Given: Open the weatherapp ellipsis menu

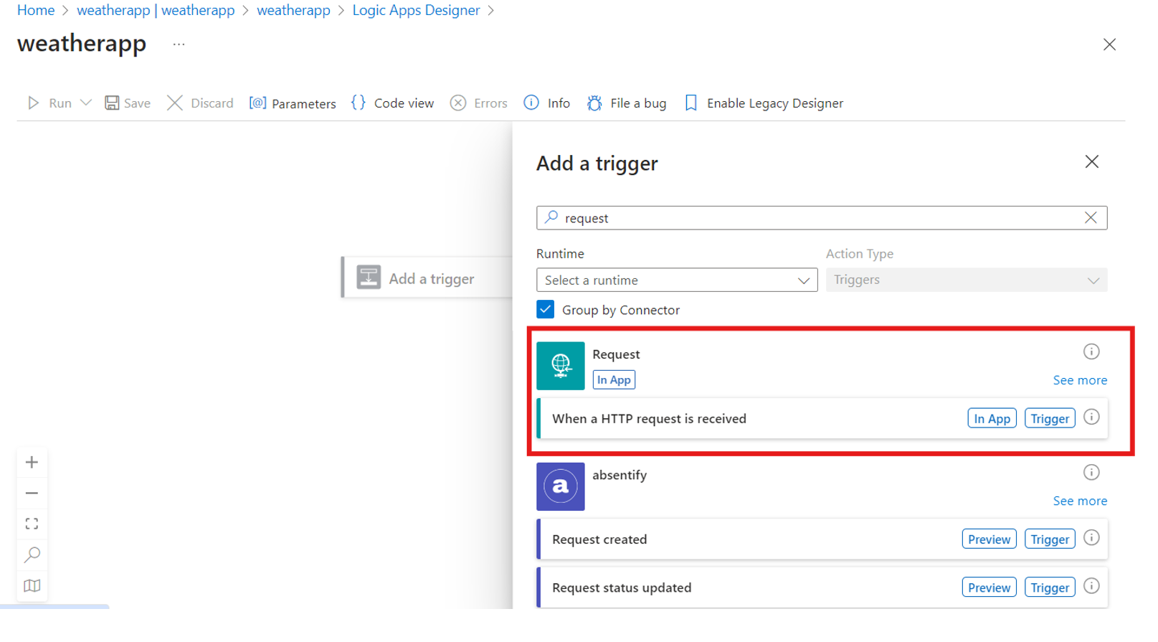Looking at the screenshot, I should click(179, 44).
